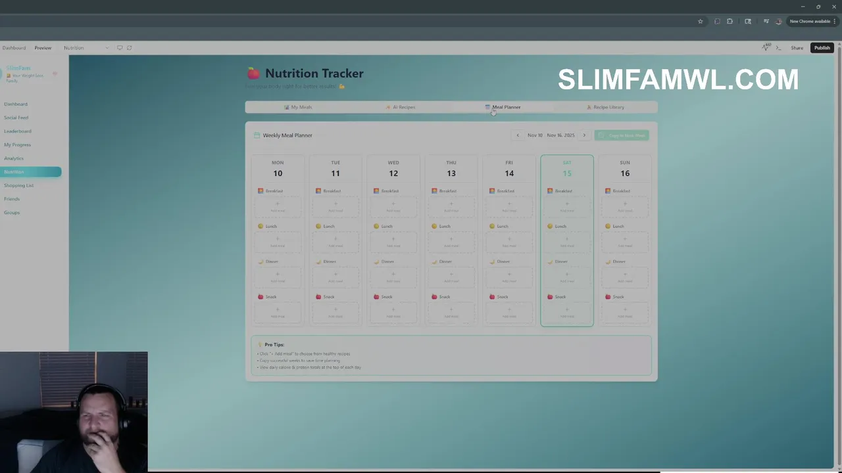Select Preview in the editor top bar
The height and width of the screenshot is (473, 842).
tap(43, 47)
